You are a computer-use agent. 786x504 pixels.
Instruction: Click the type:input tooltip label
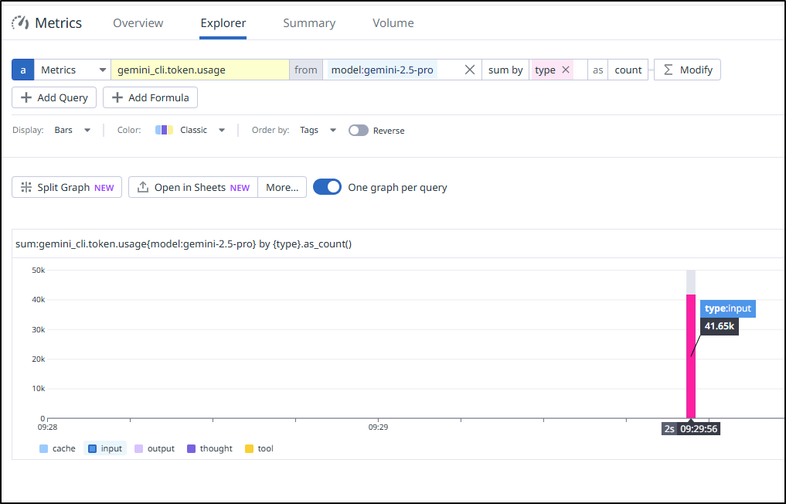pos(728,308)
